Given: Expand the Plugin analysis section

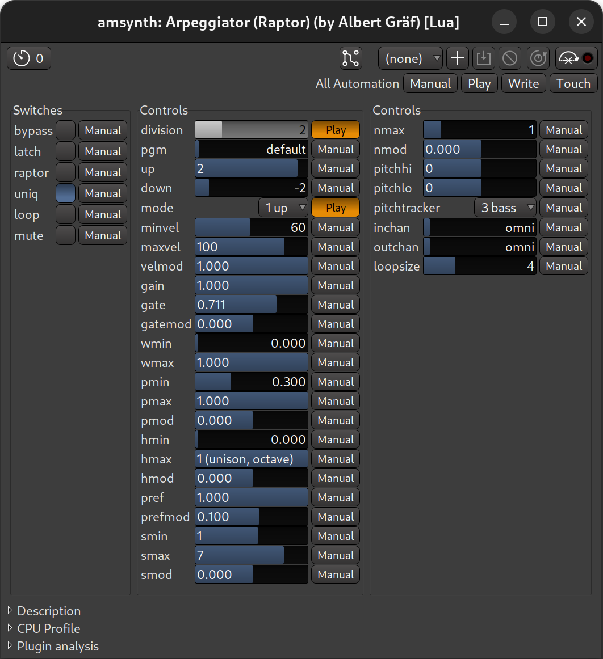Looking at the screenshot, I should (x=53, y=646).
